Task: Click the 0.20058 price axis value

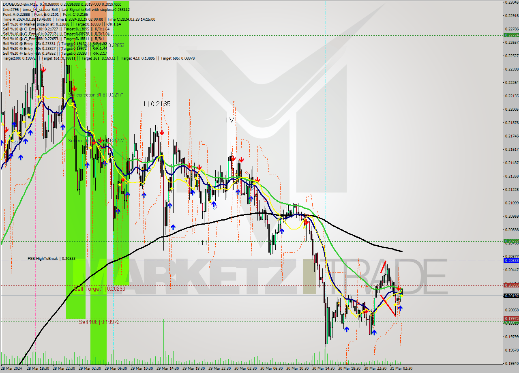Action: (512, 310)
